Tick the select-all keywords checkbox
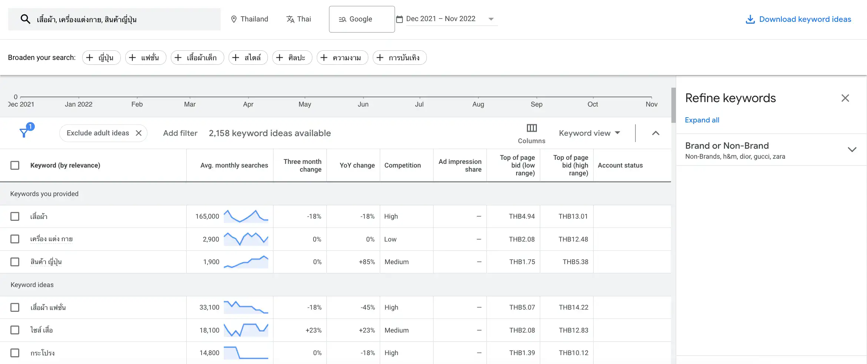Viewport: 867px width, 364px height. tap(15, 165)
